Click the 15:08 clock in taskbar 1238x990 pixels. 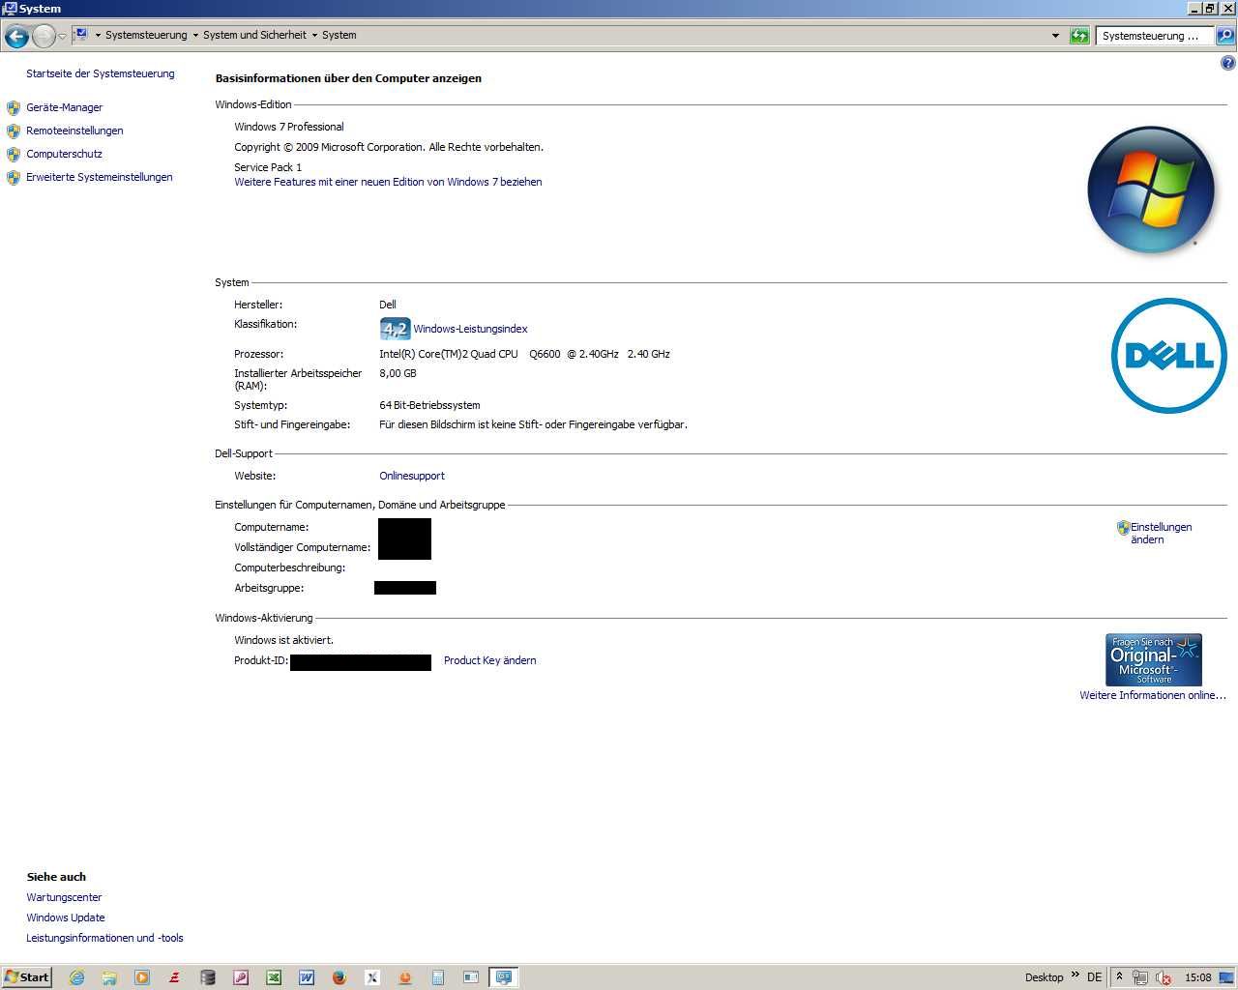[x=1198, y=977]
